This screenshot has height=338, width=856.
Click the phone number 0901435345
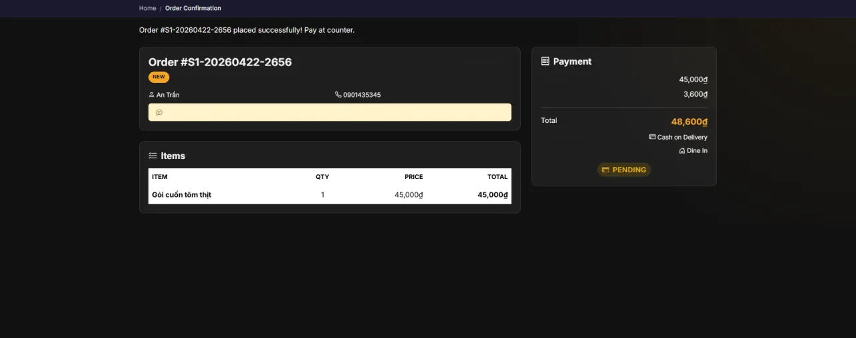point(362,95)
